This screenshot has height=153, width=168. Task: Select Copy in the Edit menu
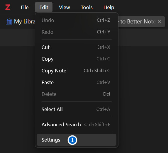pyautogui.click(x=77, y=59)
